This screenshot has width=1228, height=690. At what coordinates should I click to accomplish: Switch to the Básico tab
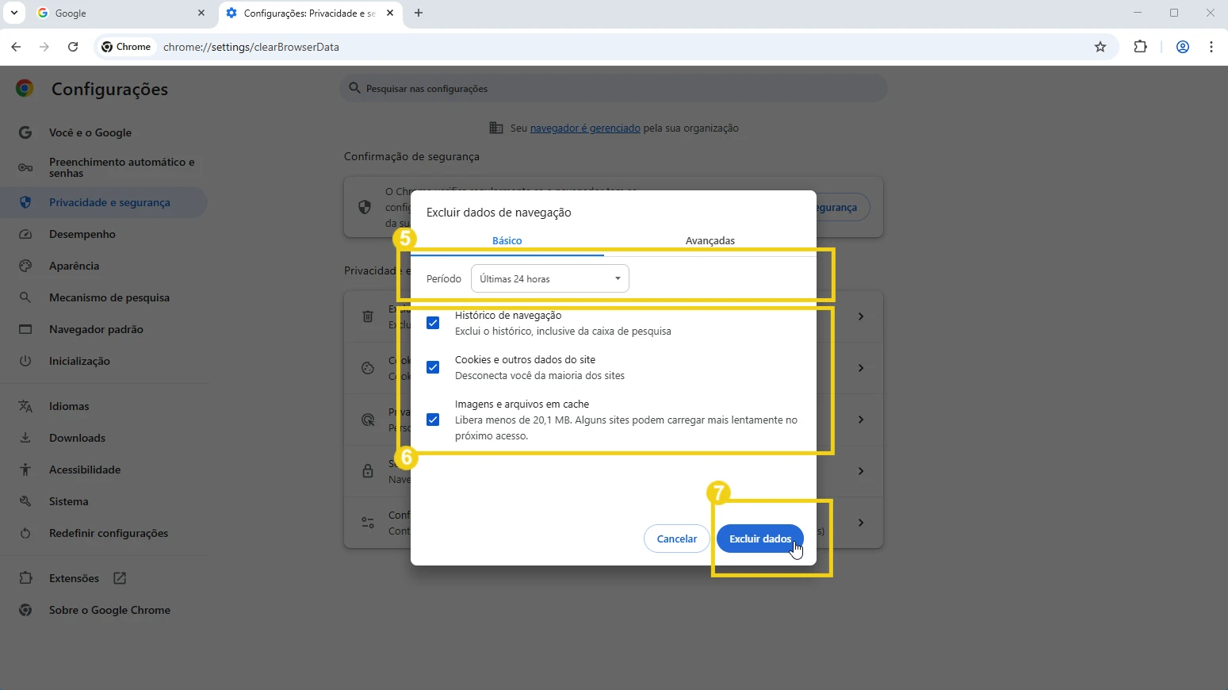507,240
